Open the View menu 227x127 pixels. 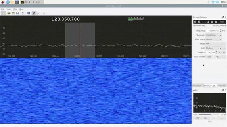[15, 9]
